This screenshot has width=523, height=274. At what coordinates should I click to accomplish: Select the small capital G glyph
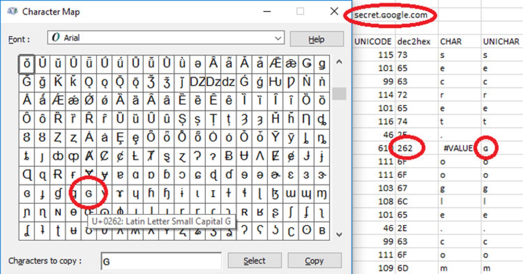pyautogui.click(x=89, y=194)
